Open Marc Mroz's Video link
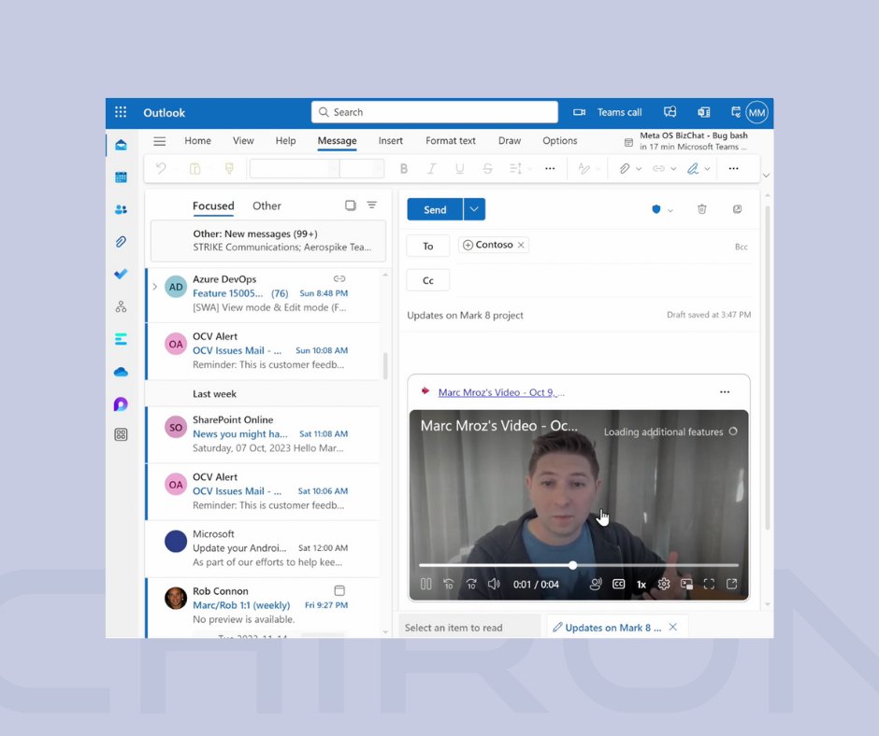879x736 pixels. point(500,392)
